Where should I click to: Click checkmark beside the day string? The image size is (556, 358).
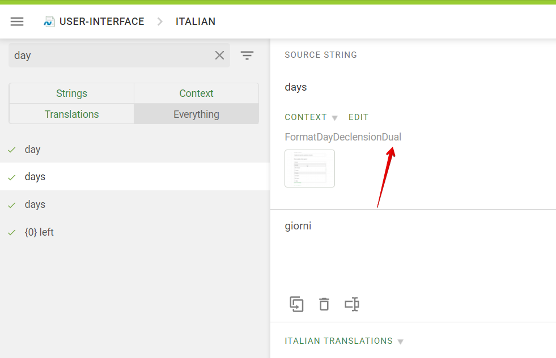[12, 150]
